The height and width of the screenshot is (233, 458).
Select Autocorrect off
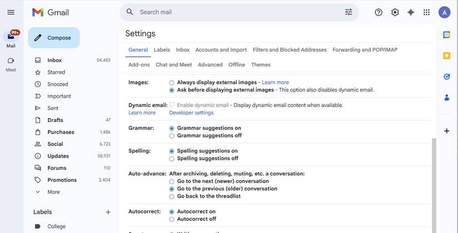point(172,219)
